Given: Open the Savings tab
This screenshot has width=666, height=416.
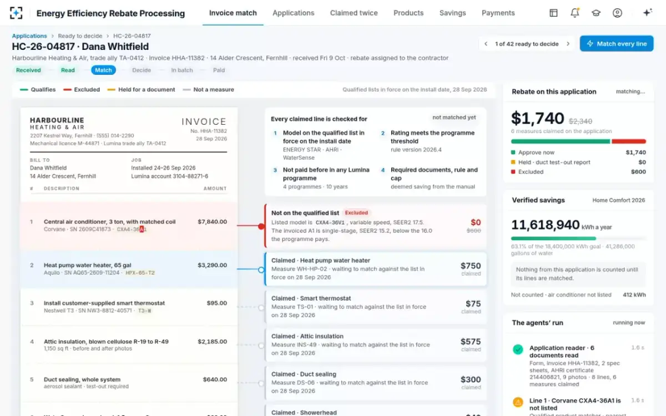Looking at the screenshot, I should coord(452,13).
